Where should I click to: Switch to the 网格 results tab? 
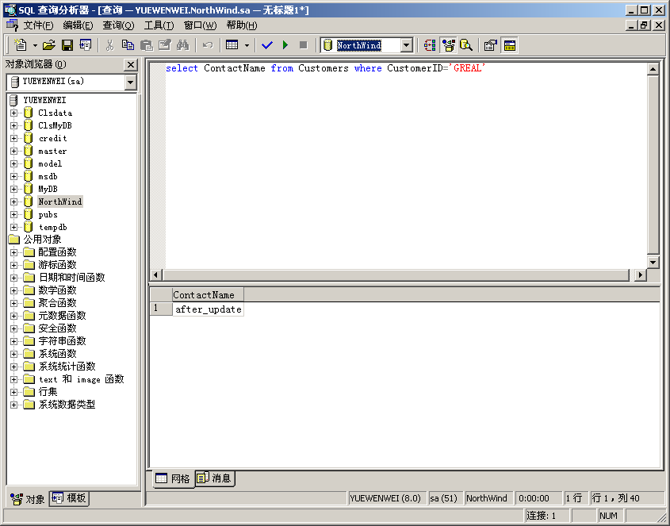pyautogui.click(x=173, y=478)
